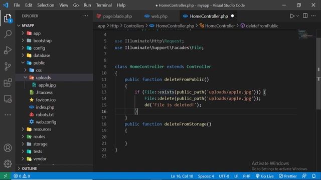
Task: Expand the routes folder
Action: coord(23,136)
